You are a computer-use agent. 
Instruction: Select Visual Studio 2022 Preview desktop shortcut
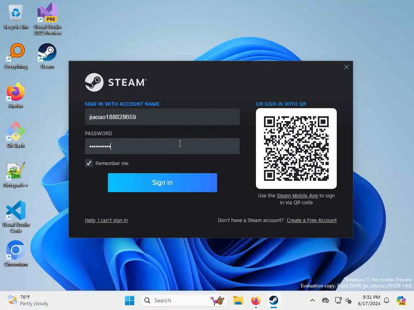[47, 19]
